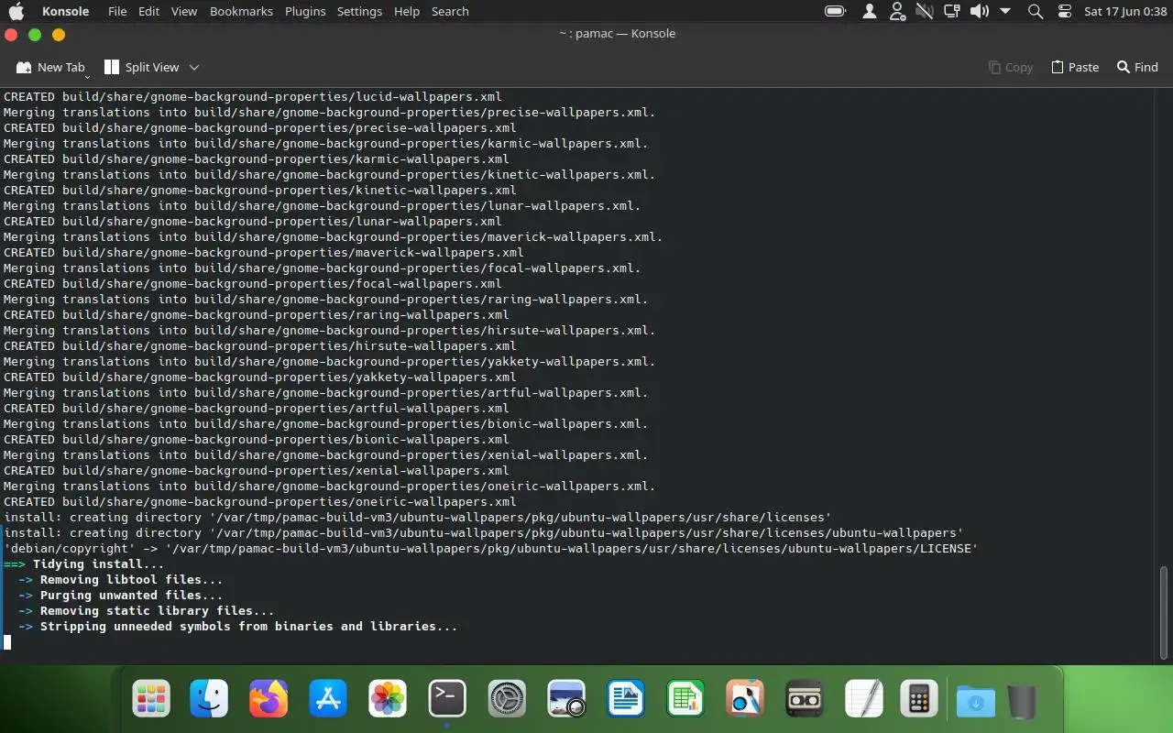Screen dimensions: 1173x733
Task: Click the battery status icon
Action: tap(836, 11)
